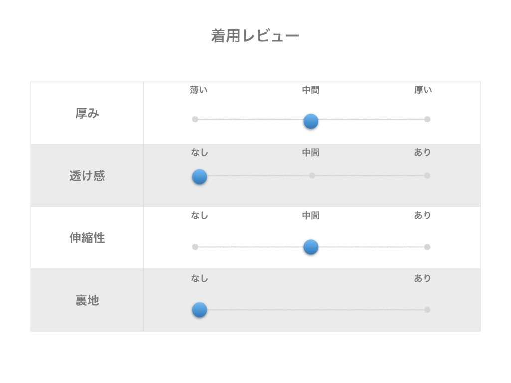Image resolution: width=511 pixels, height=383 pixels.
Task: Set 透け感 slider to 中間 dot
Action: [312, 175]
